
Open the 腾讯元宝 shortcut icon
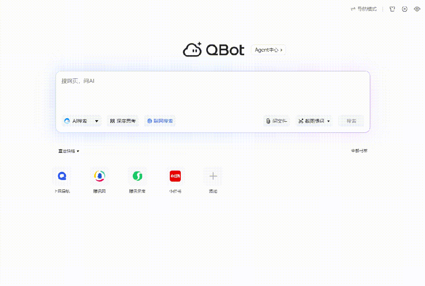click(x=137, y=176)
